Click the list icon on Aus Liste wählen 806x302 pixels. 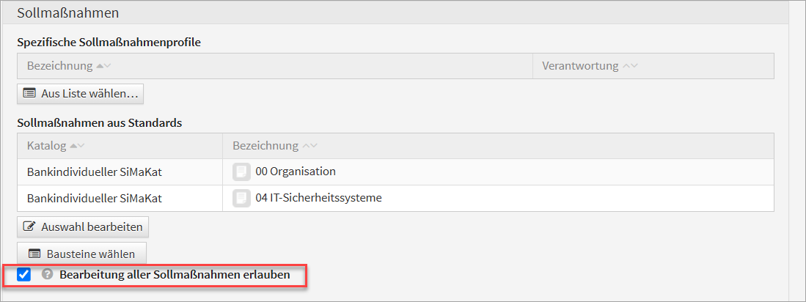(29, 93)
